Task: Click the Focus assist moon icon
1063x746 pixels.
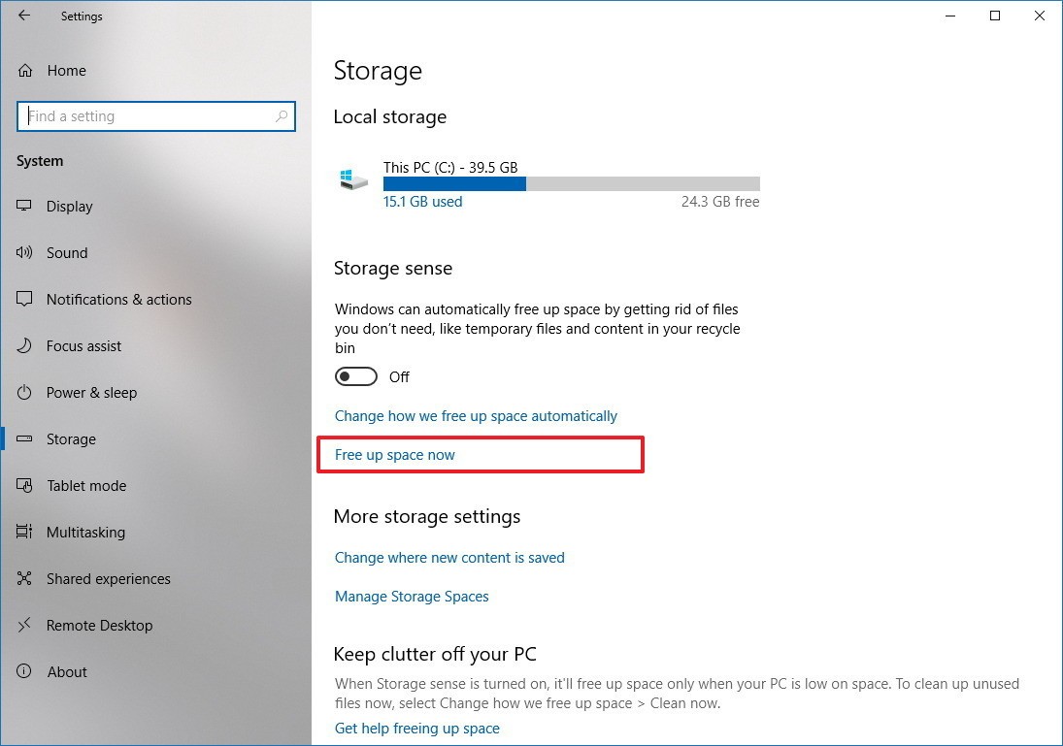Action: [25, 346]
